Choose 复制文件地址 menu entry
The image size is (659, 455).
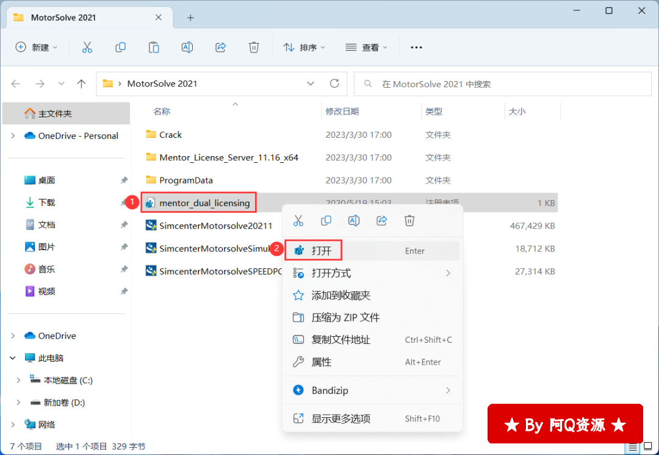[372, 340]
